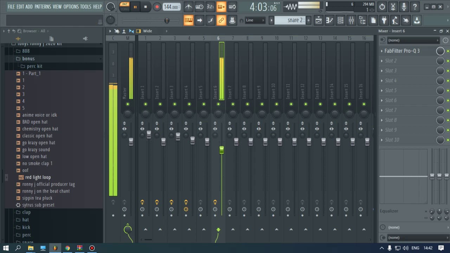
Task: Open Chrome from the taskbar
Action: (x=67, y=248)
